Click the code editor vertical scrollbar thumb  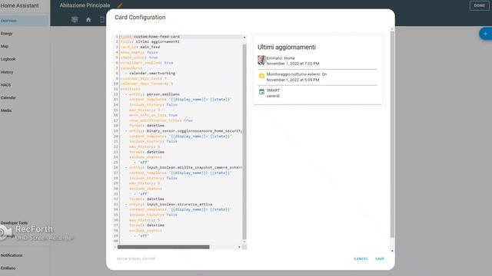(244, 142)
